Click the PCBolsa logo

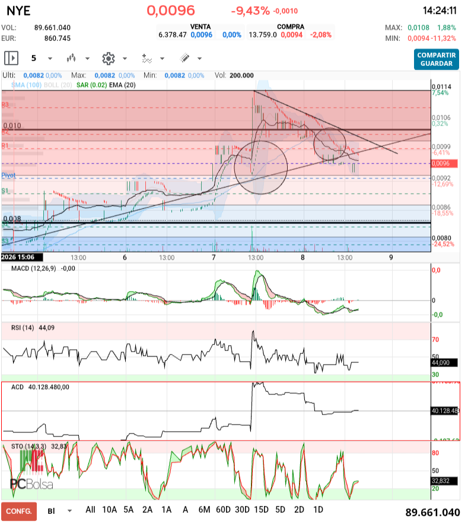30,471
